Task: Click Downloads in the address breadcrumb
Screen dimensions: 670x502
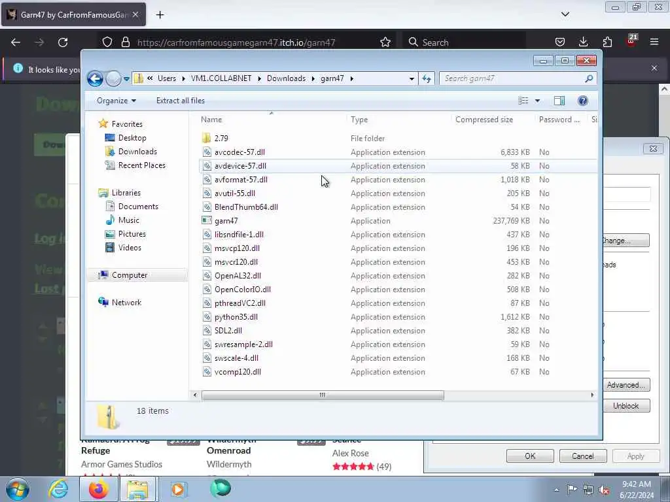Action: (x=287, y=78)
